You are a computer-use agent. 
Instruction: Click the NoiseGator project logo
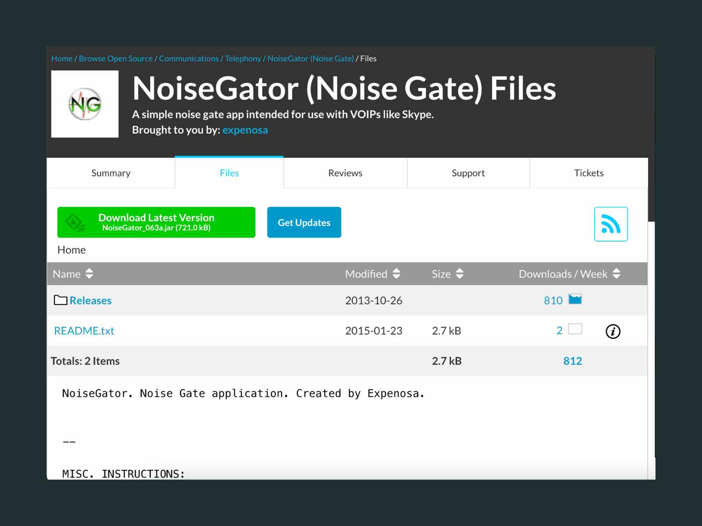85,104
